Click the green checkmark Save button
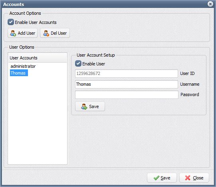216x187 pixels. (162, 178)
